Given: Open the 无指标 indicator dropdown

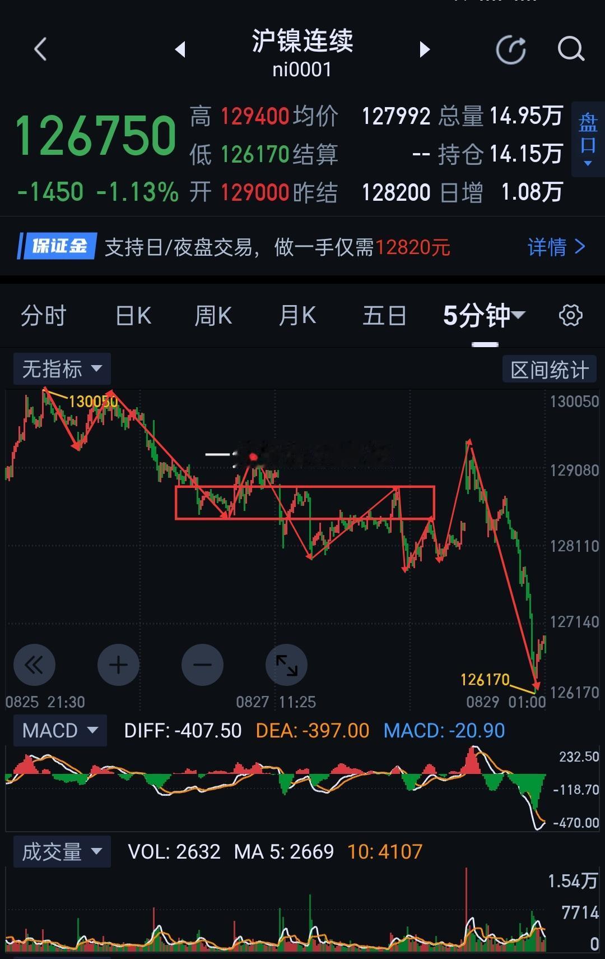Looking at the screenshot, I should [62, 369].
